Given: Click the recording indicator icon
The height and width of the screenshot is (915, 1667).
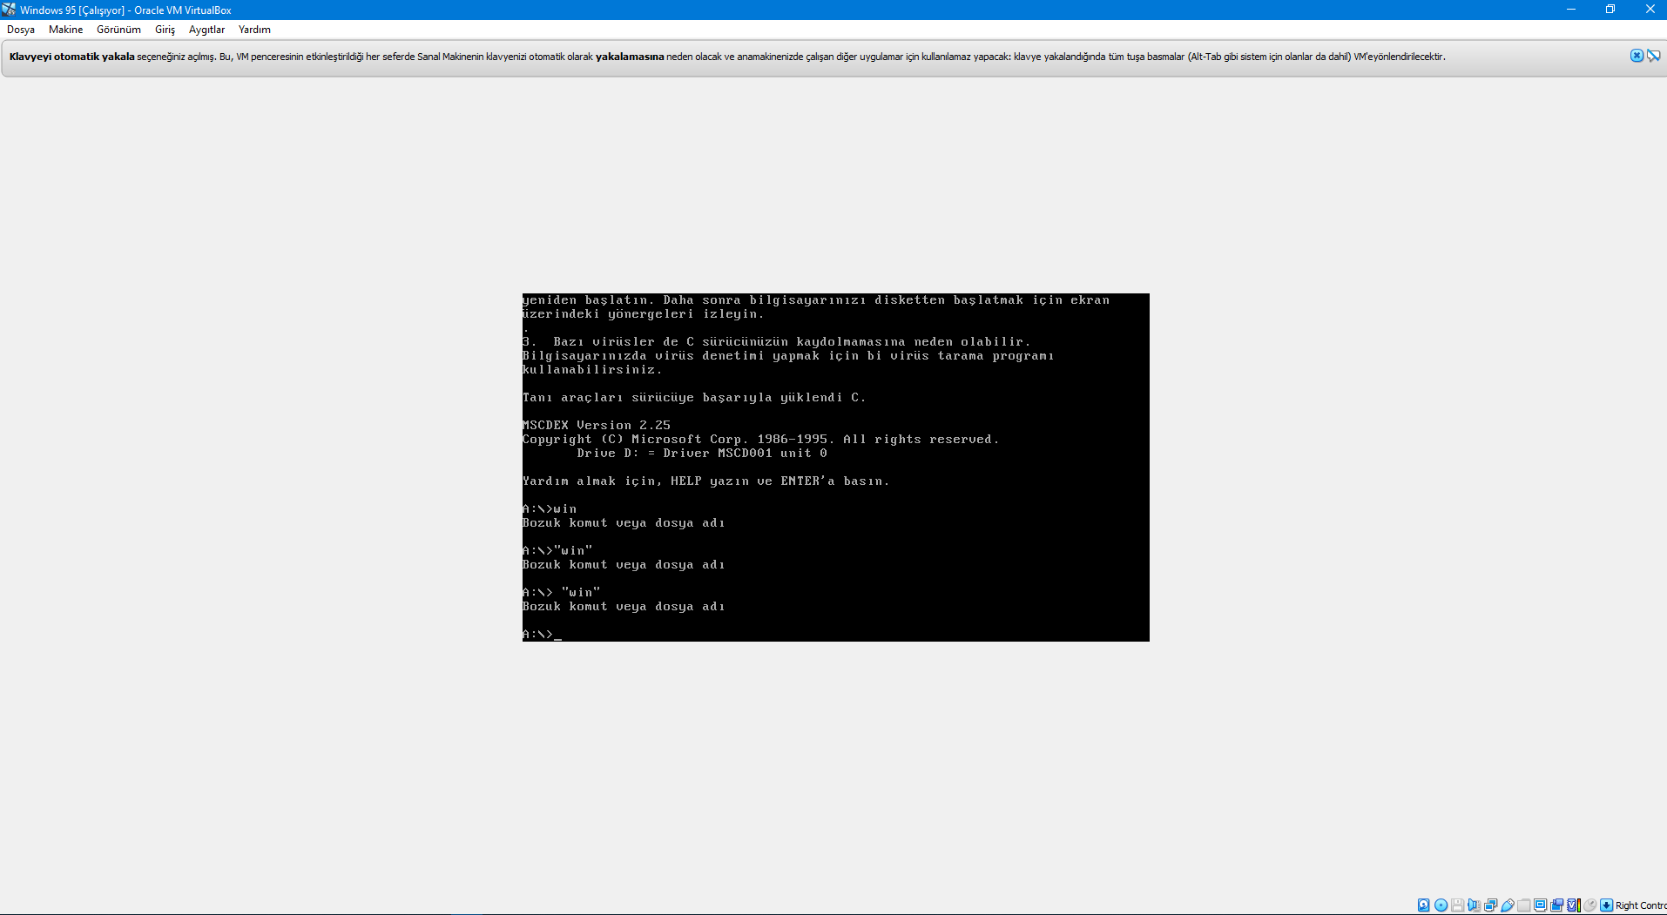Looking at the screenshot, I should (1556, 905).
